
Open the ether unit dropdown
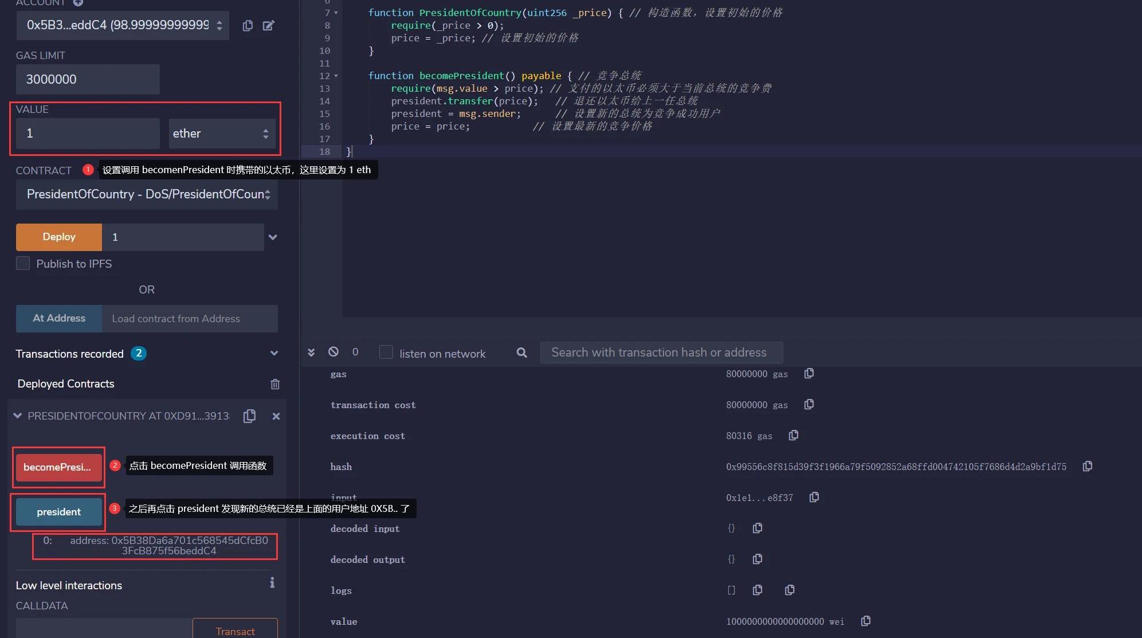222,134
